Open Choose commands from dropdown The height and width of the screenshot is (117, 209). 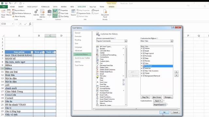coord(126,41)
